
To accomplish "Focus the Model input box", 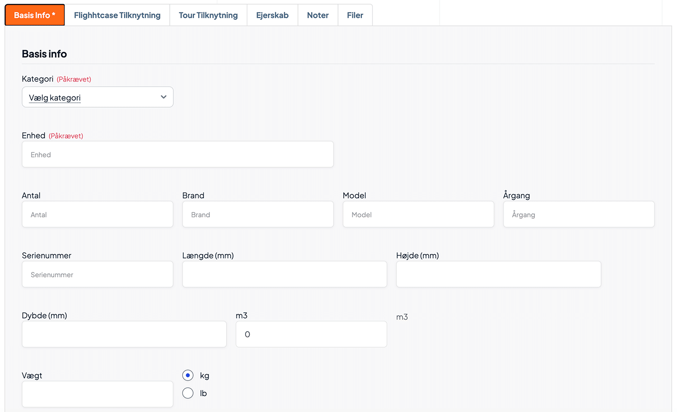I will [x=418, y=215].
